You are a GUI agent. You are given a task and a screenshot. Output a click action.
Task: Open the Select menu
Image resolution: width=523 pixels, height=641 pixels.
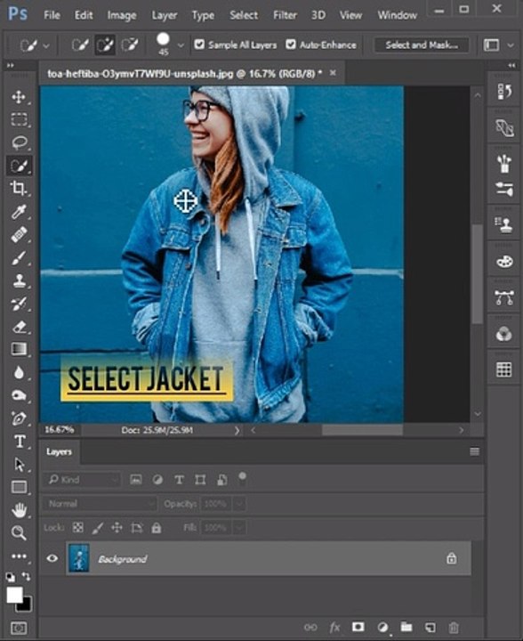244,15
